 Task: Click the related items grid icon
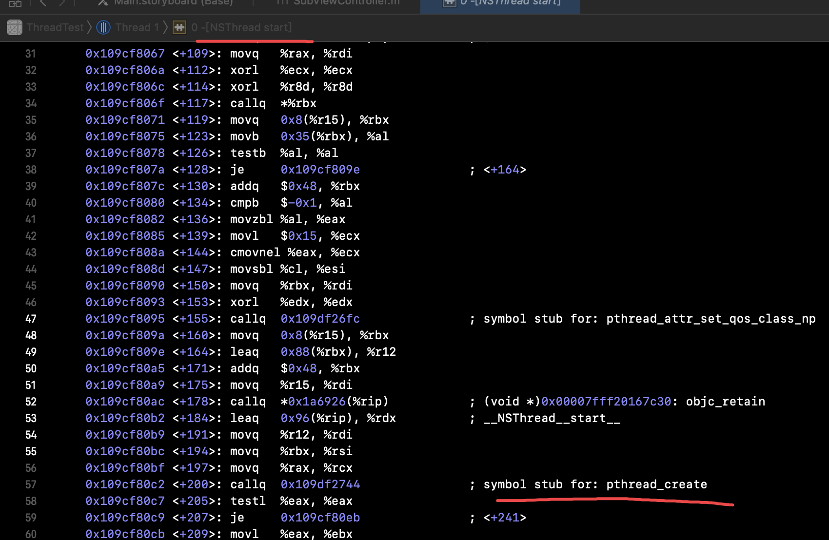pos(15,3)
